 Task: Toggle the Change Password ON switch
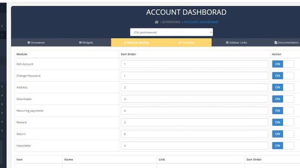[283, 76]
